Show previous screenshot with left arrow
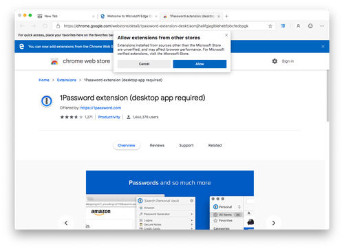Screen dimensions: 344x249 [66, 223]
